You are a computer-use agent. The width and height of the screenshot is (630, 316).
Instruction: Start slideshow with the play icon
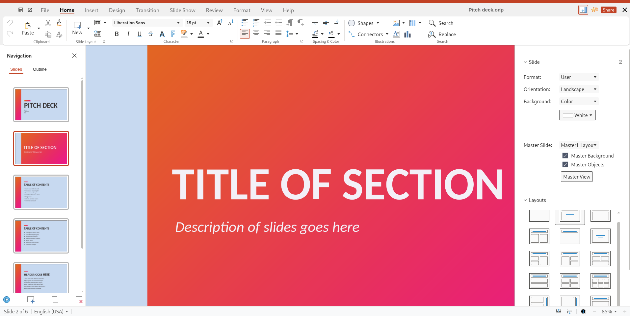7,300
